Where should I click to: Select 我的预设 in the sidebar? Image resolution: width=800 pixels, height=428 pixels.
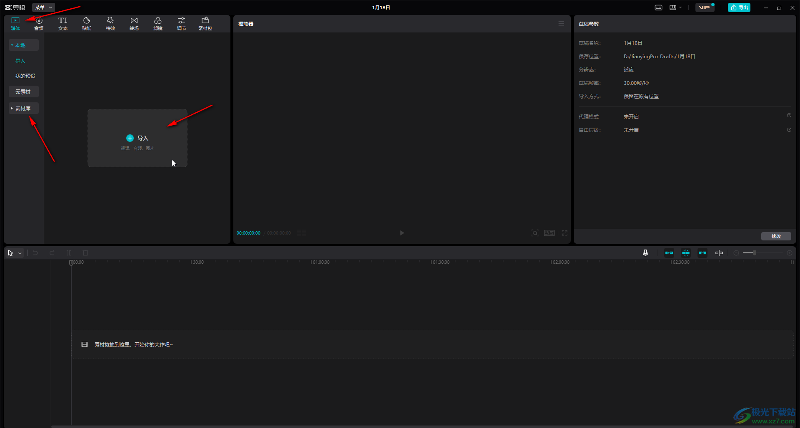click(x=25, y=76)
